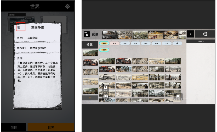The image size is (217, 132).
Task: Click the black plus button beside variable thumbnails
Action: pyautogui.click(x=190, y=34)
